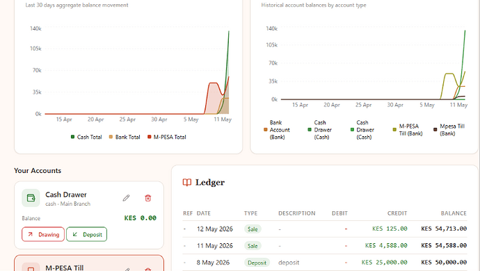The height and width of the screenshot is (271, 480).
Task: Click credit amount KES 4,588.00
Action: [386, 245]
